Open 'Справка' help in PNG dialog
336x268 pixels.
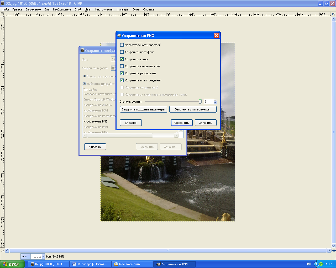click(131, 123)
